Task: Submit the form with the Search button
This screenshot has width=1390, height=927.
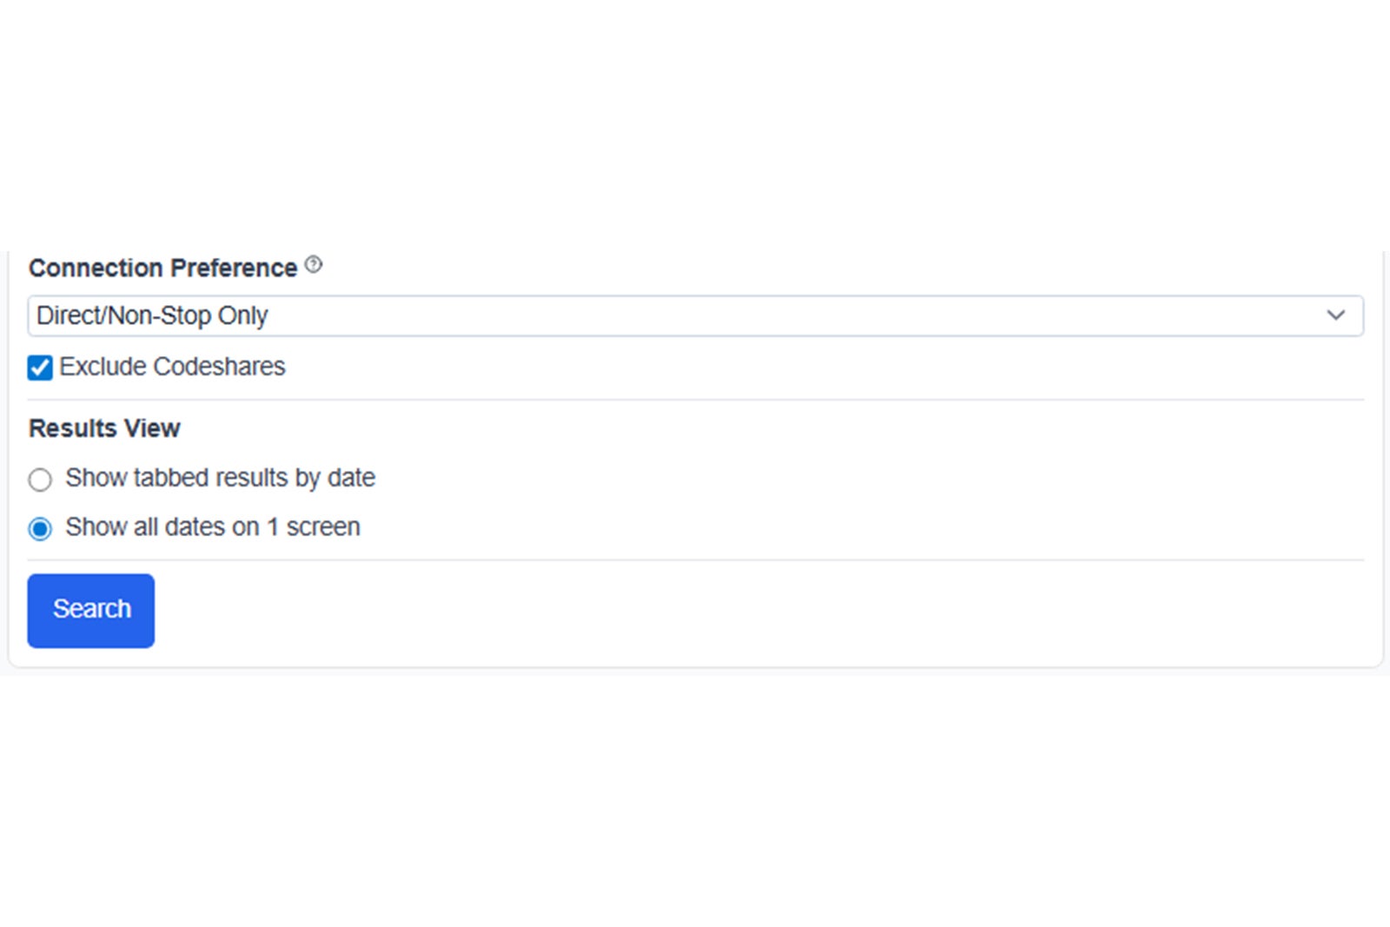Action: [91, 610]
